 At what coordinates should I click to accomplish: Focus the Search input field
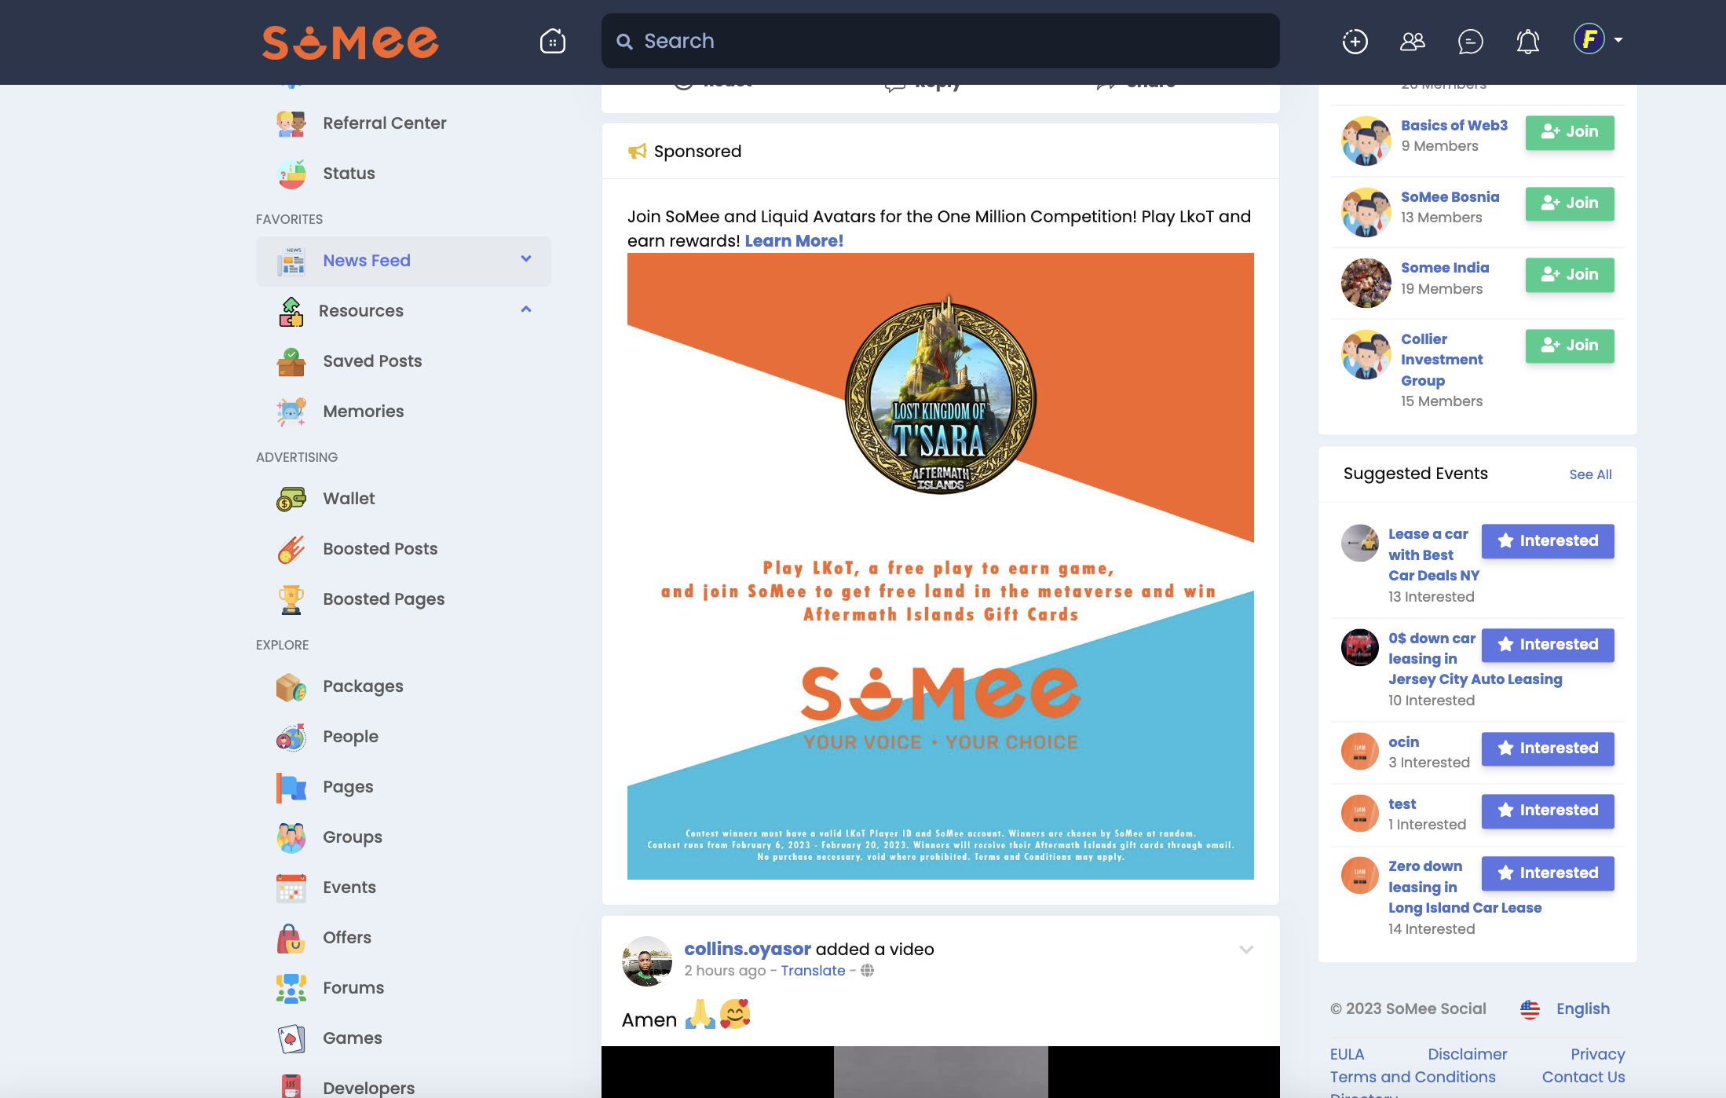940,41
